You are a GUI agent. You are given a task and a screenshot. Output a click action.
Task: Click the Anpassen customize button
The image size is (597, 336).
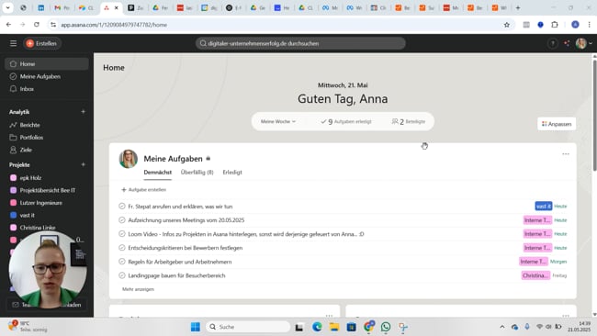pos(557,124)
